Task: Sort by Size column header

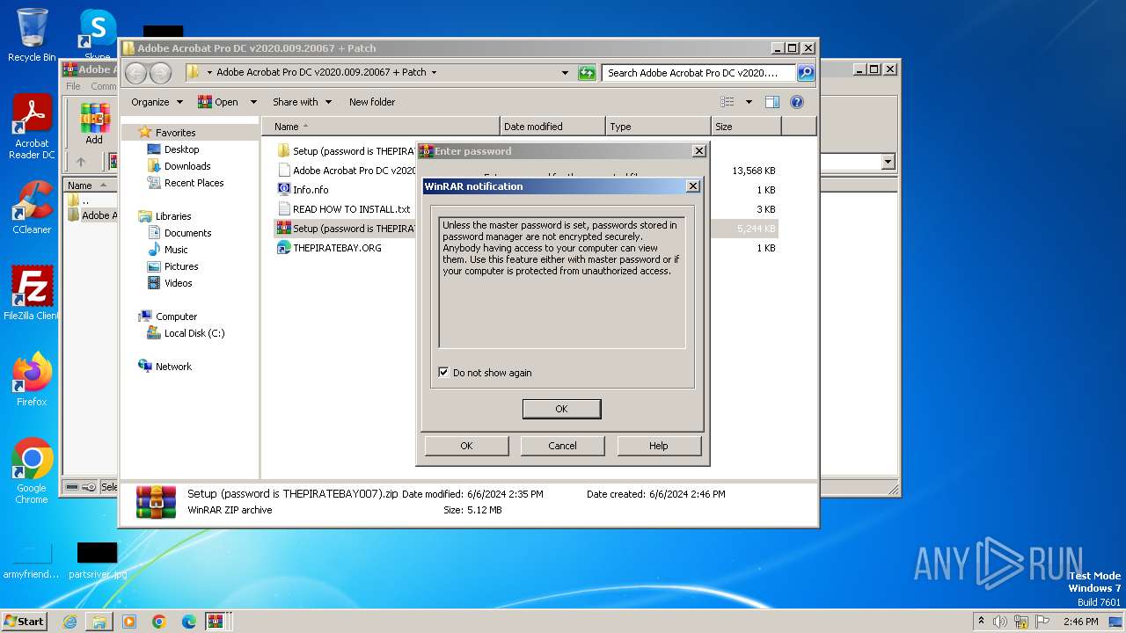Action: (746, 127)
